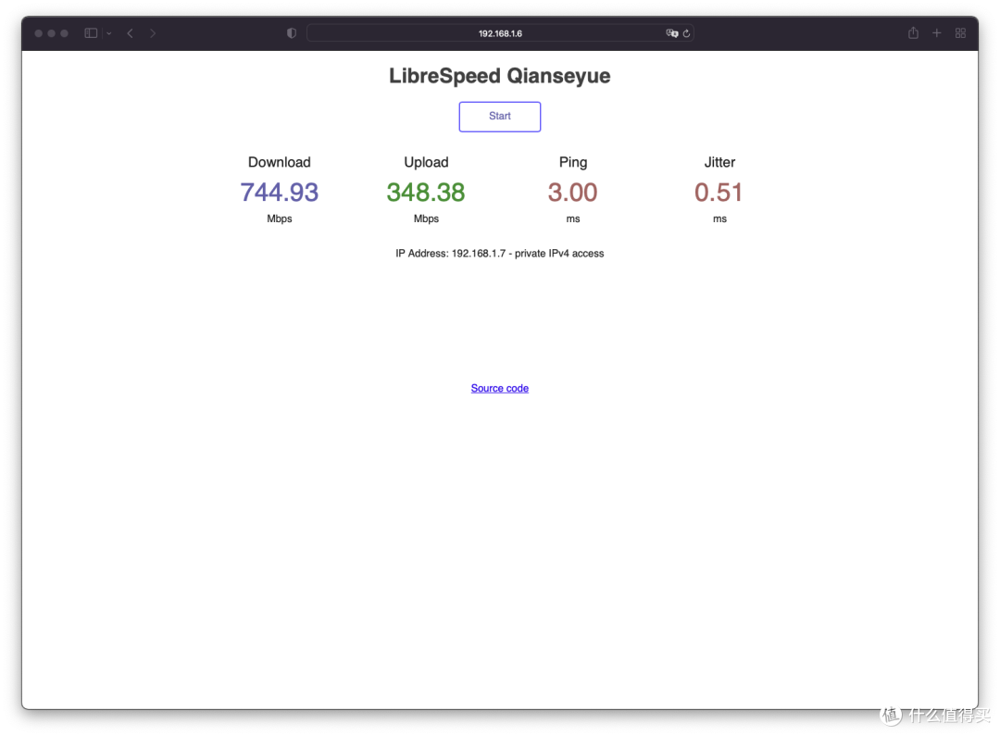This screenshot has height=736, width=1000.
Task: Click the Start speed test button
Action: [x=499, y=117]
